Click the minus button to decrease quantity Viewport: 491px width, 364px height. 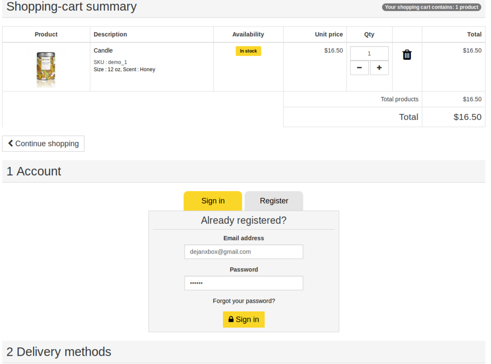click(x=359, y=67)
